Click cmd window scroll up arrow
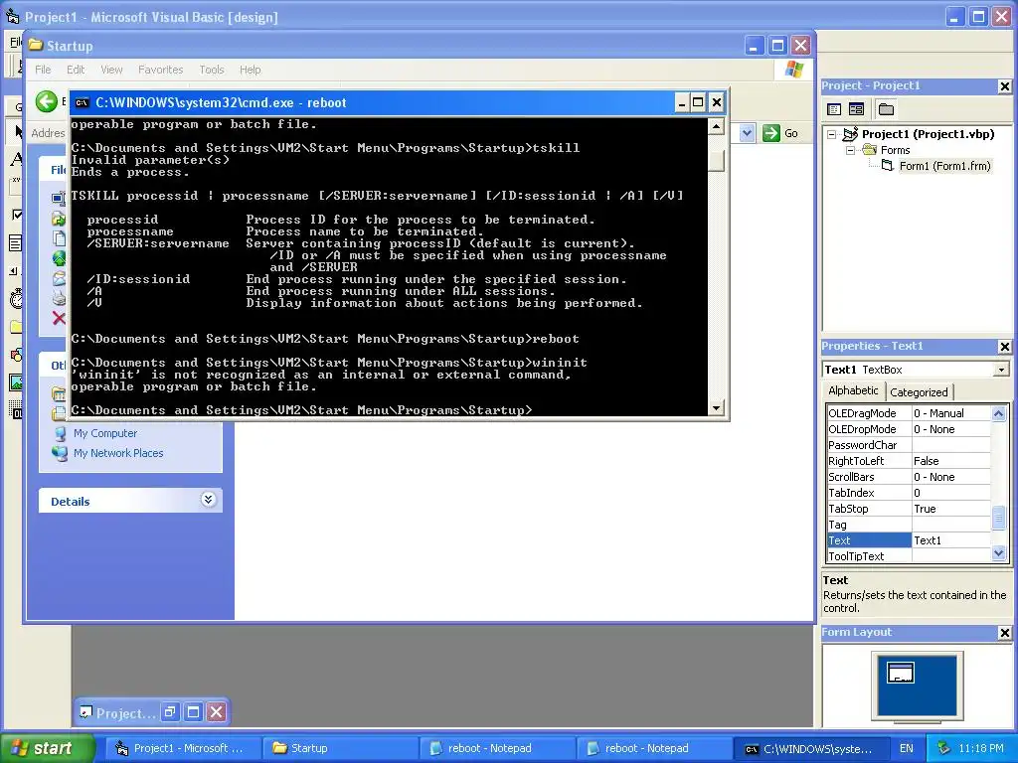 716,126
